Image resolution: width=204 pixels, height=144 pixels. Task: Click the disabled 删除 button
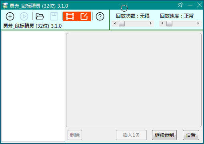point(75,135)
